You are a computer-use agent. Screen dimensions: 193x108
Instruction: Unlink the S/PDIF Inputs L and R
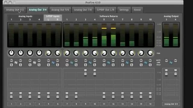click(x=53, y=63)
